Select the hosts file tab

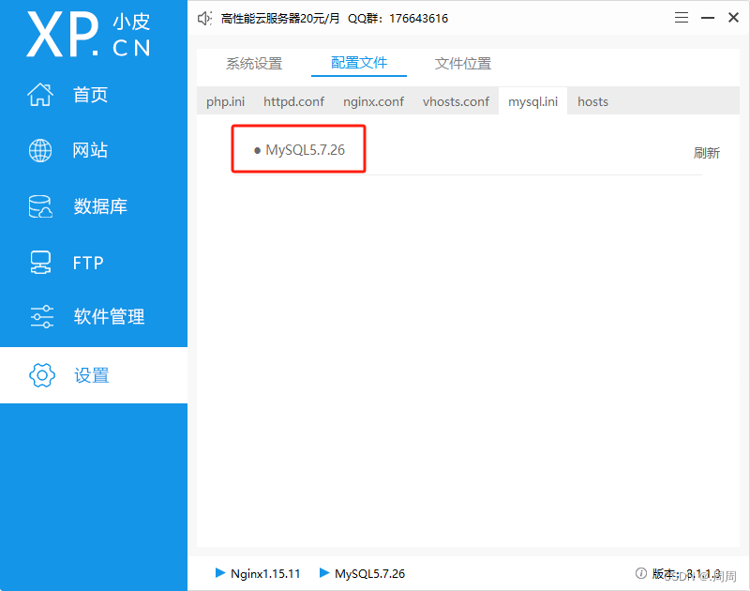[592, 101]
